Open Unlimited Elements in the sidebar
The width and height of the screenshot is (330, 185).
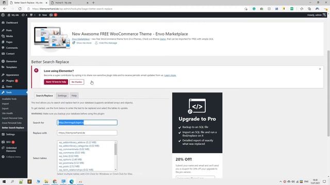click(11, 150)
